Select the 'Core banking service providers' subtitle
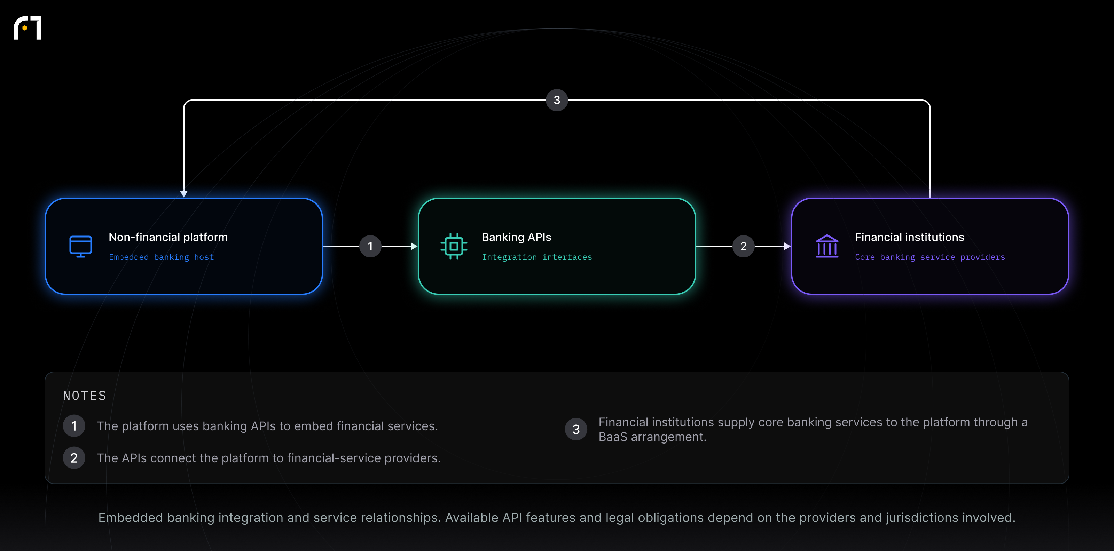1114x551 pixels. (x=930, y=257)
